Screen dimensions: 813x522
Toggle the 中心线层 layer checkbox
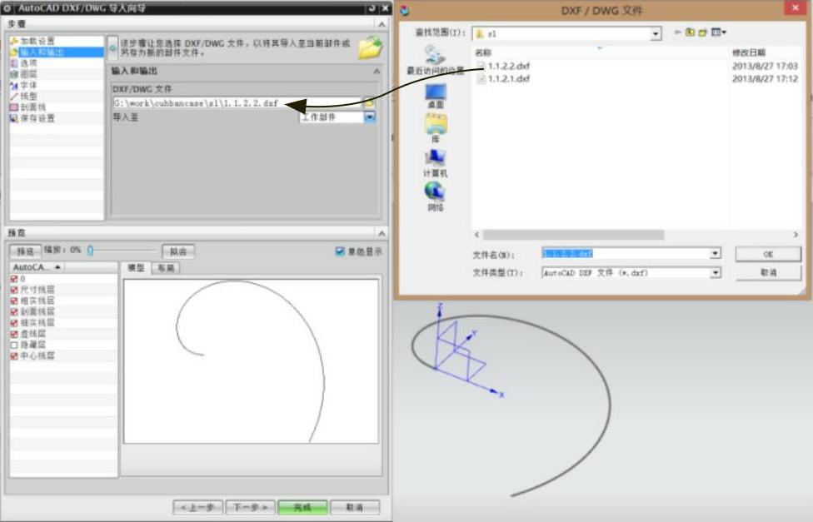[14, 356]
